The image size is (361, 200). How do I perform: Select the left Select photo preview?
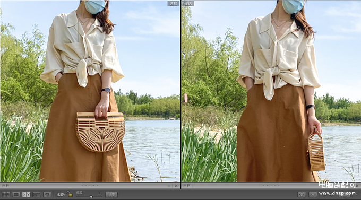[x=90, y=91]
